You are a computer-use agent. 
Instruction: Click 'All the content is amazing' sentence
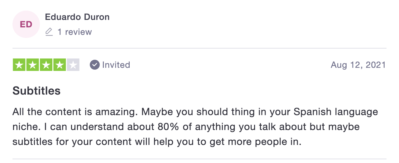(x=75, y=112)
